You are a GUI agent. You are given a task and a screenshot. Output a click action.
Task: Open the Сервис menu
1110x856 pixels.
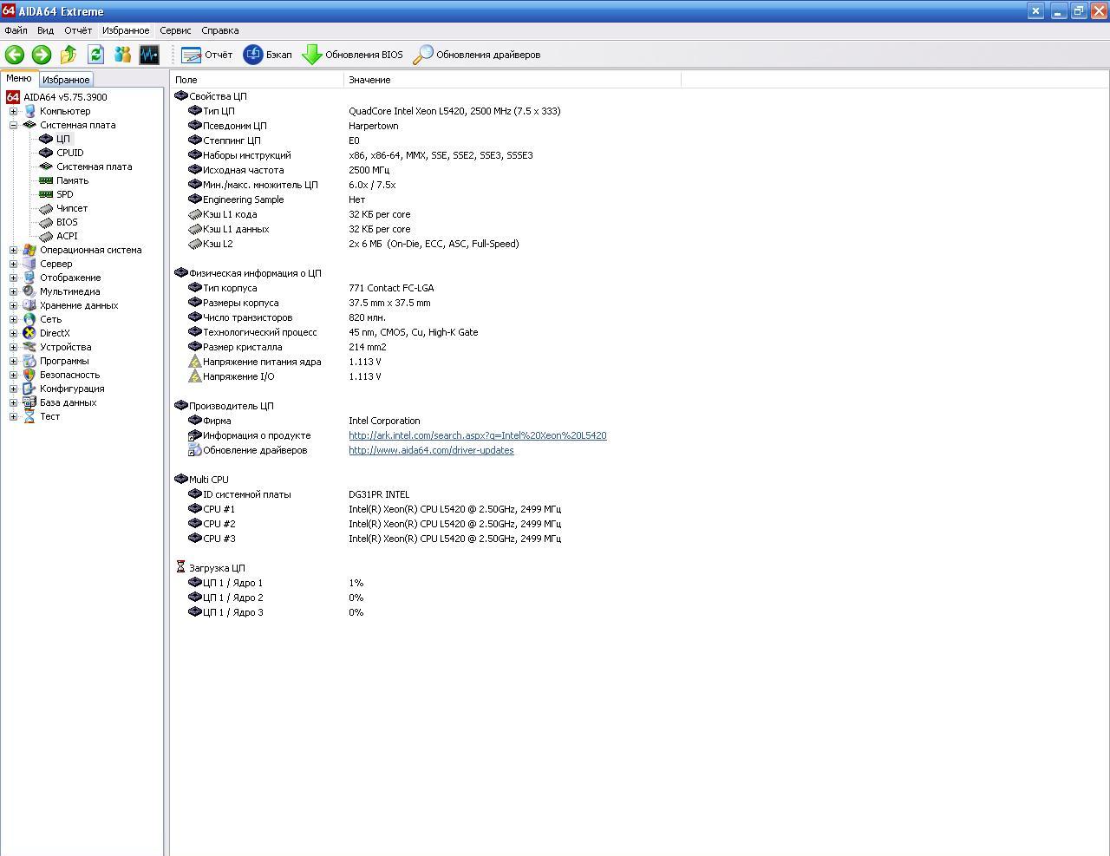[175, 30]
